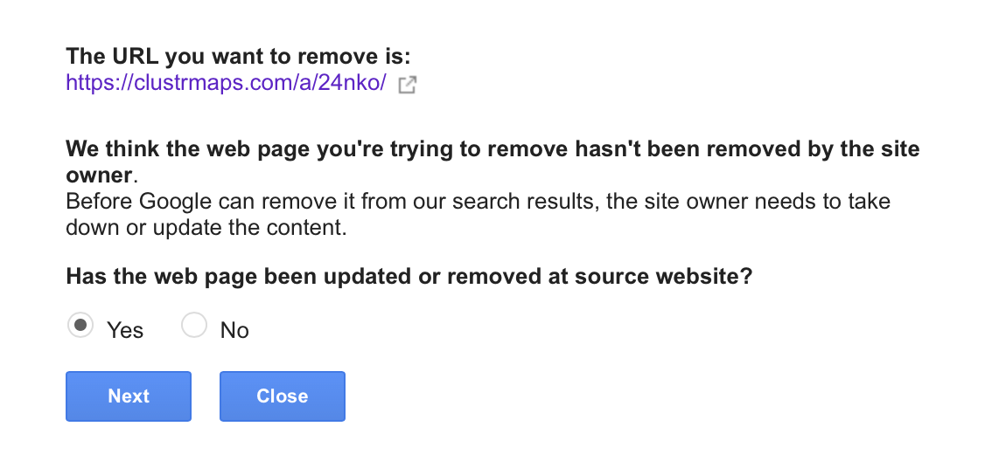Click the bold word 'owner' on its own line
Image resolution: width=1006 pixels, height=461 pixels.
pyautogui.click(x=98, y=175)
